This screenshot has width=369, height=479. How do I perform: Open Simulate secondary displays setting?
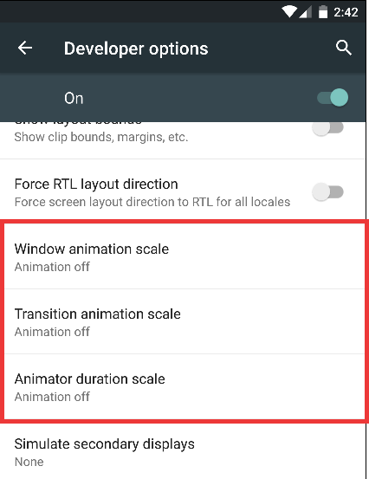coord(183,451)
